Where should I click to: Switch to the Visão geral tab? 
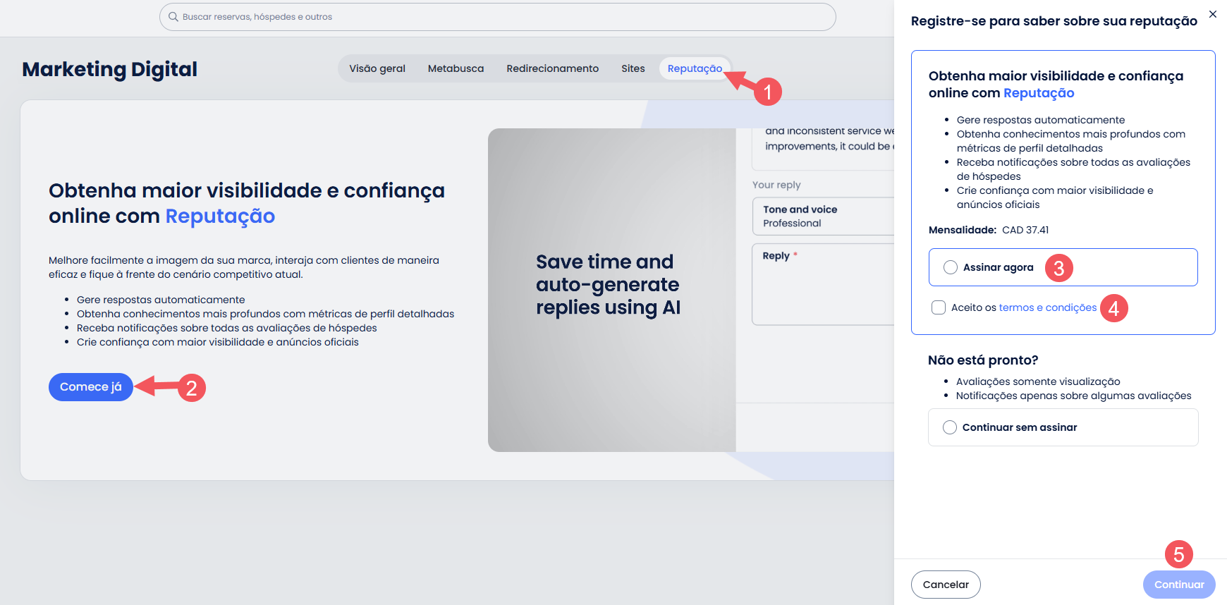[x=377, y=68]
